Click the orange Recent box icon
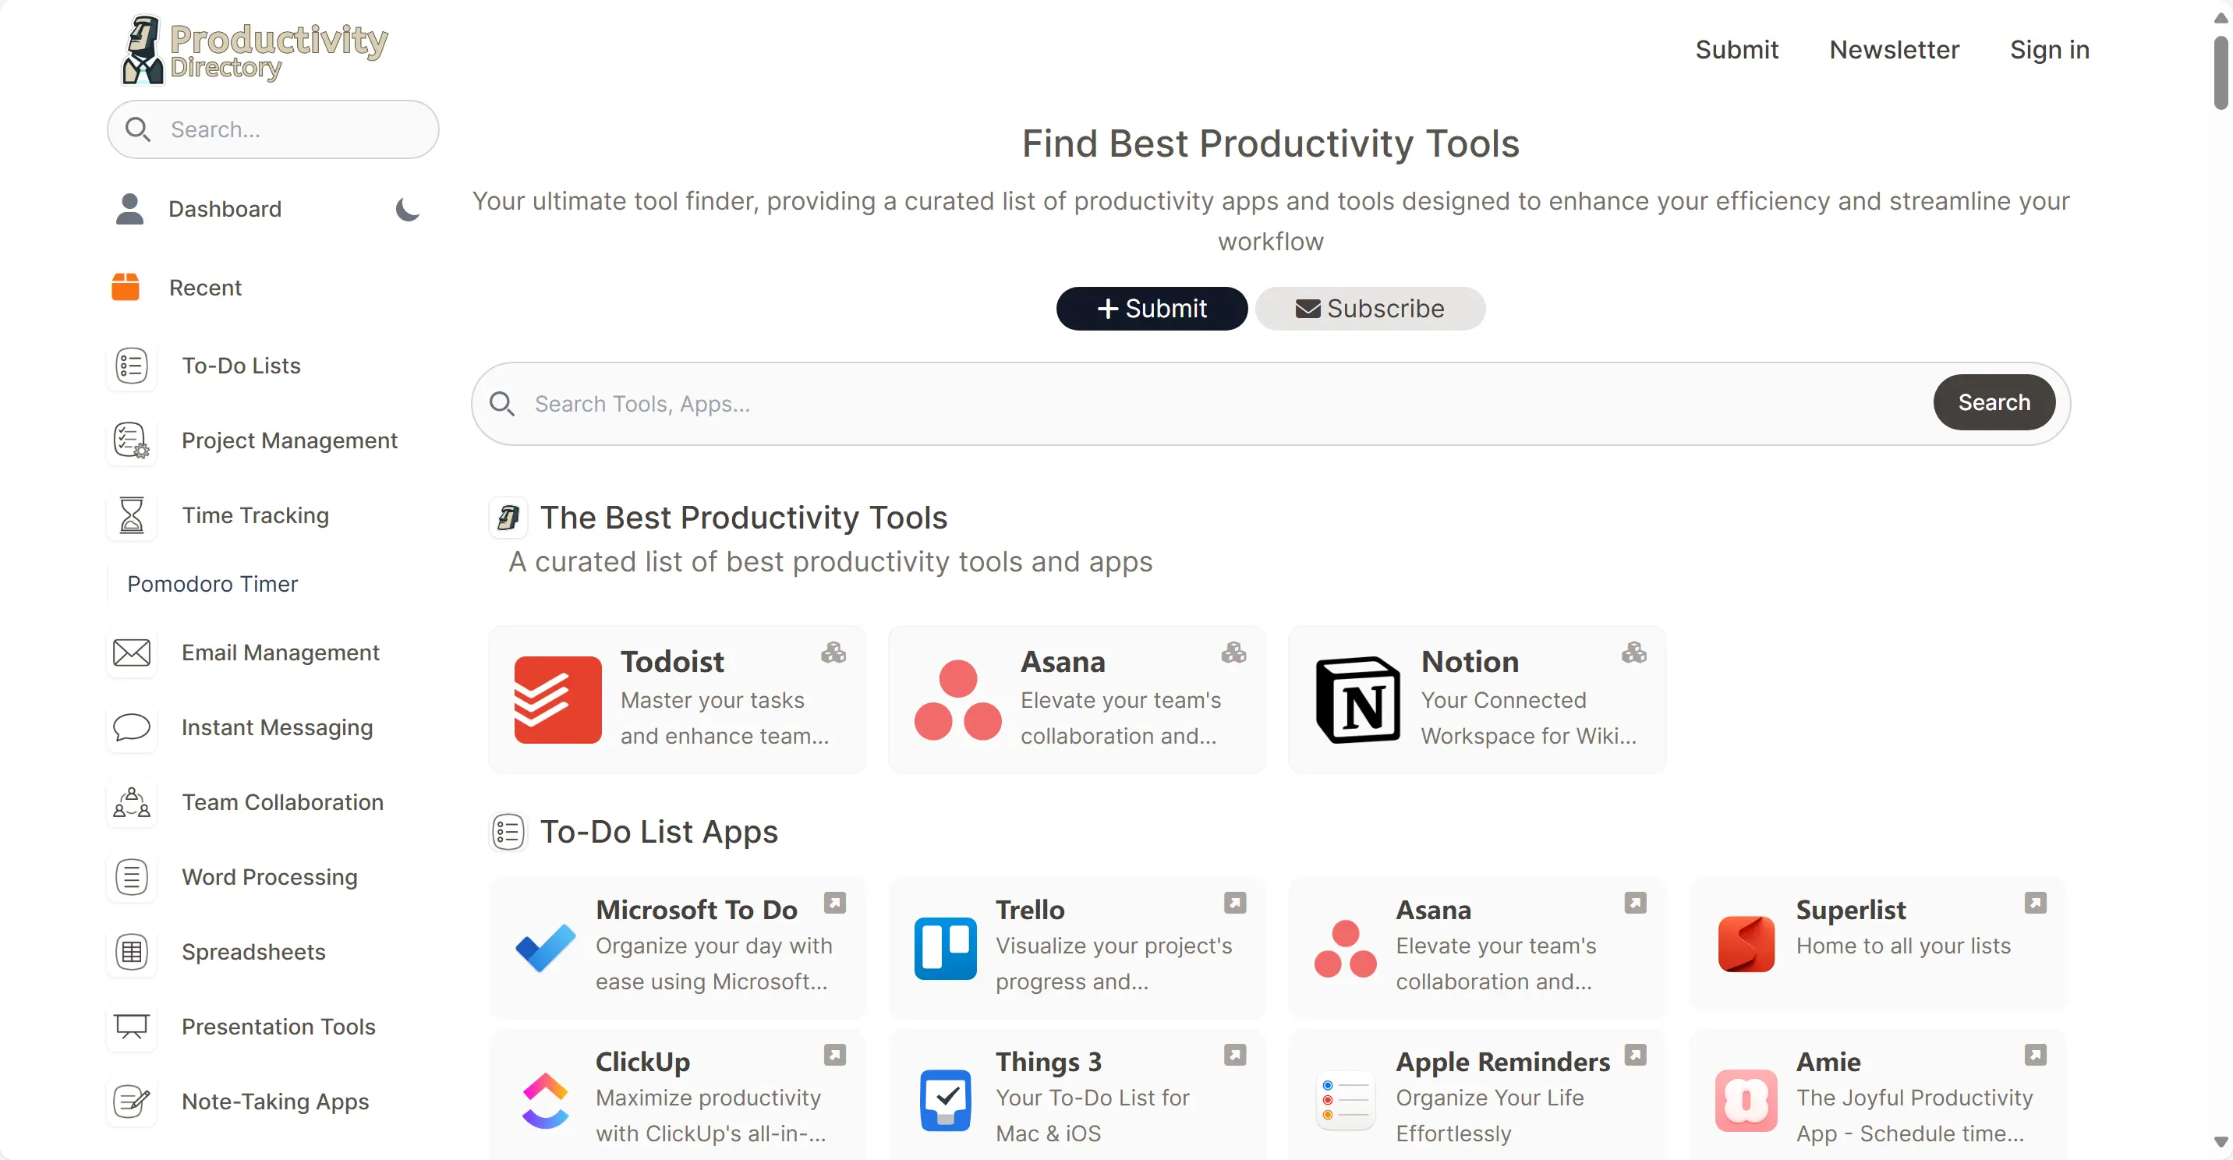The width and height of the screenshot is (2233, 1160). point(126,287)
